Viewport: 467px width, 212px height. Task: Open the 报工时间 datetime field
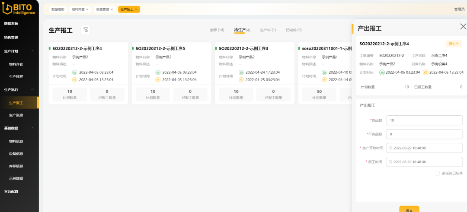424,162
